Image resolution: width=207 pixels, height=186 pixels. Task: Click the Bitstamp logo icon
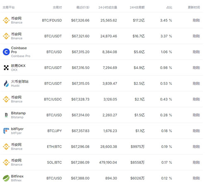tap(6, 115)
